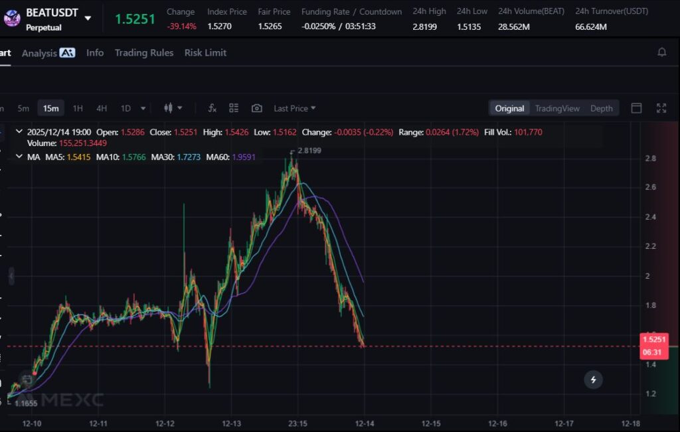Switch to the Risk Limit tab
Viewport: 680px width, 432px height.
pos(205,52)
